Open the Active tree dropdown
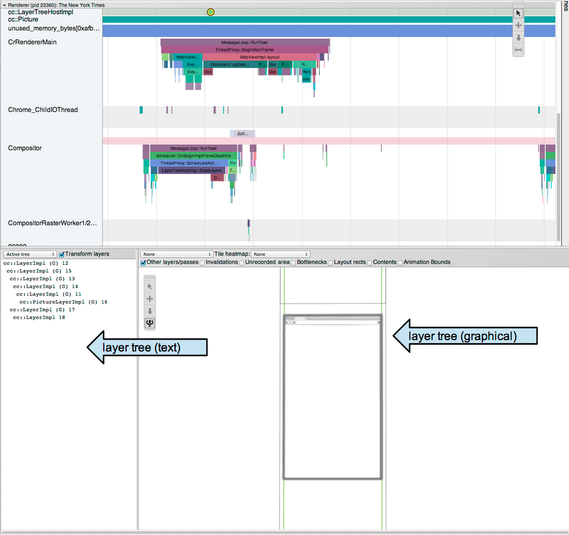Image resolution: width=569 pixels, height=535 pixels. 30,254
